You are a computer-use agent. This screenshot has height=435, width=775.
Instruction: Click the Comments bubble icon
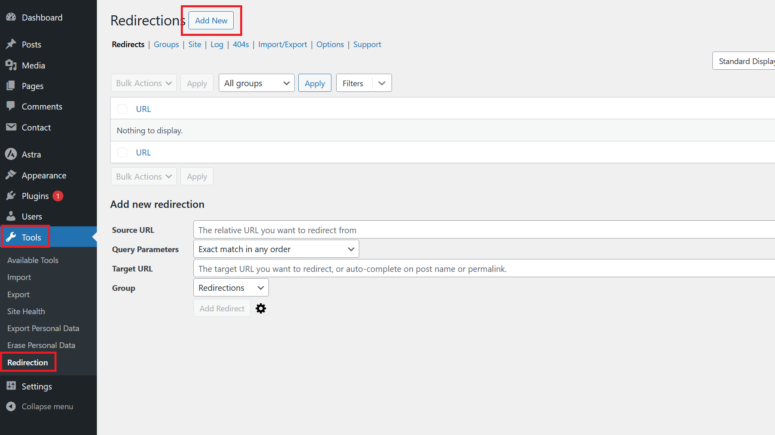11,106
